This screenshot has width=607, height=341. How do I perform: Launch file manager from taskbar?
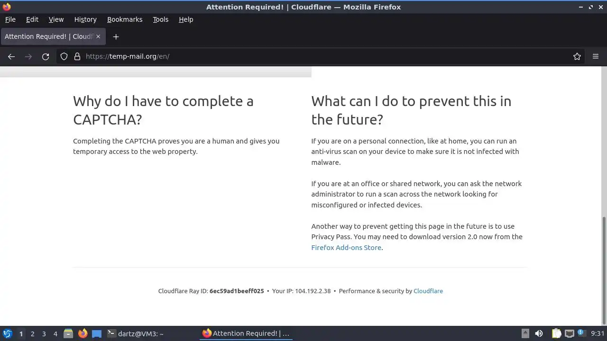68,333
